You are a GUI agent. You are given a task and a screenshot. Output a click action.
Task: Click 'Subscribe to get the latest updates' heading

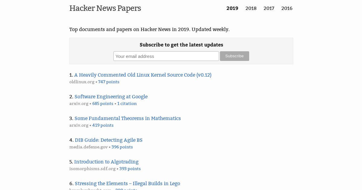pyautogui.click(x=181, y=45)
